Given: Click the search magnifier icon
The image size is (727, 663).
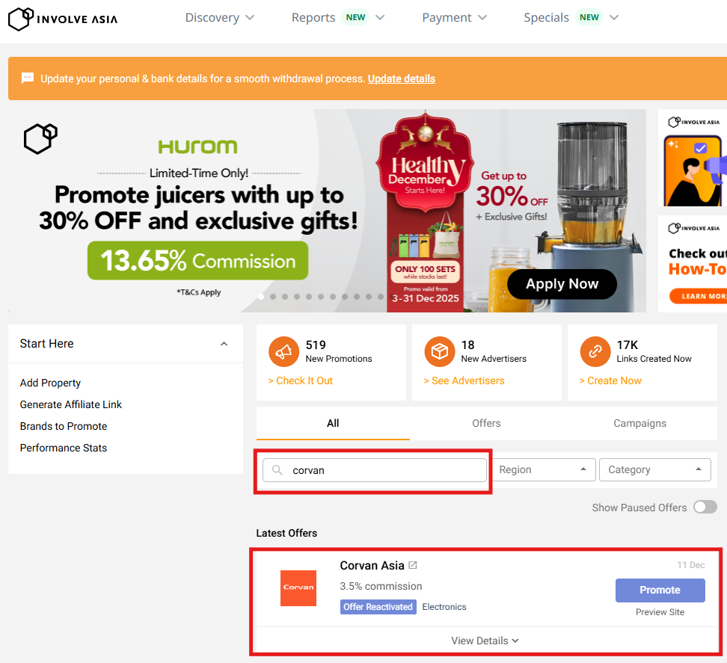Looking at the screenshot, I should click(x=277, y=470).
